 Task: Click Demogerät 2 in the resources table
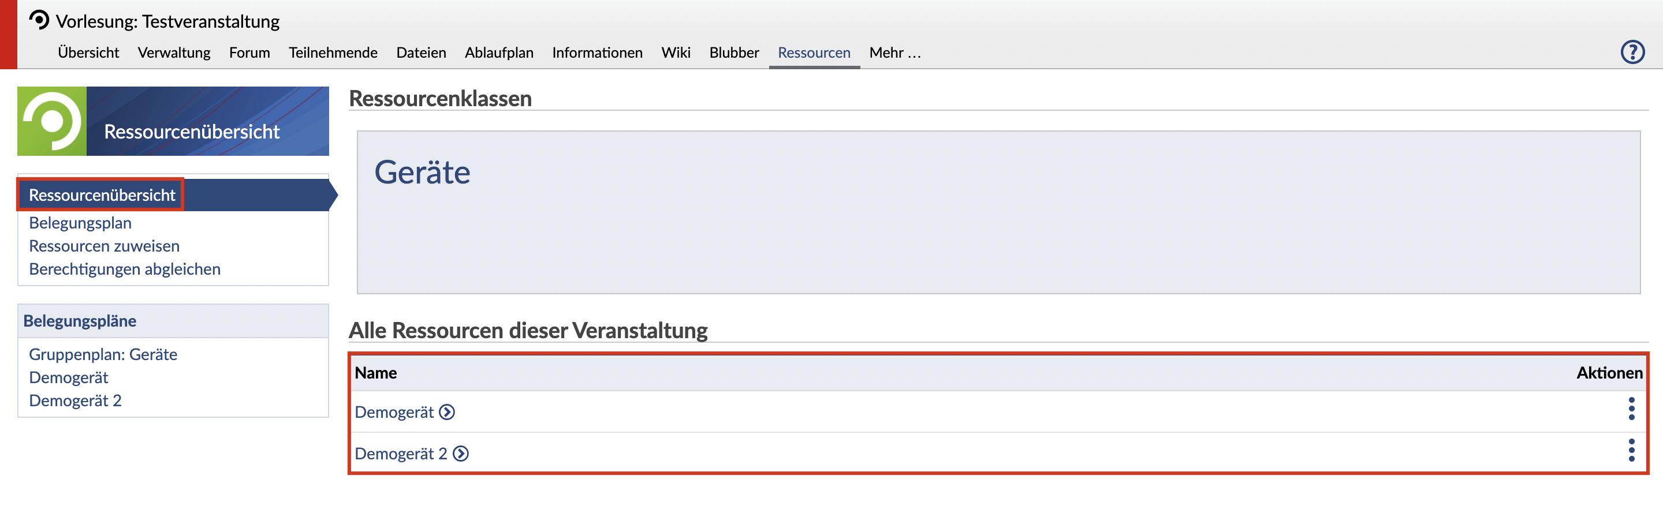tap(400, 454)
